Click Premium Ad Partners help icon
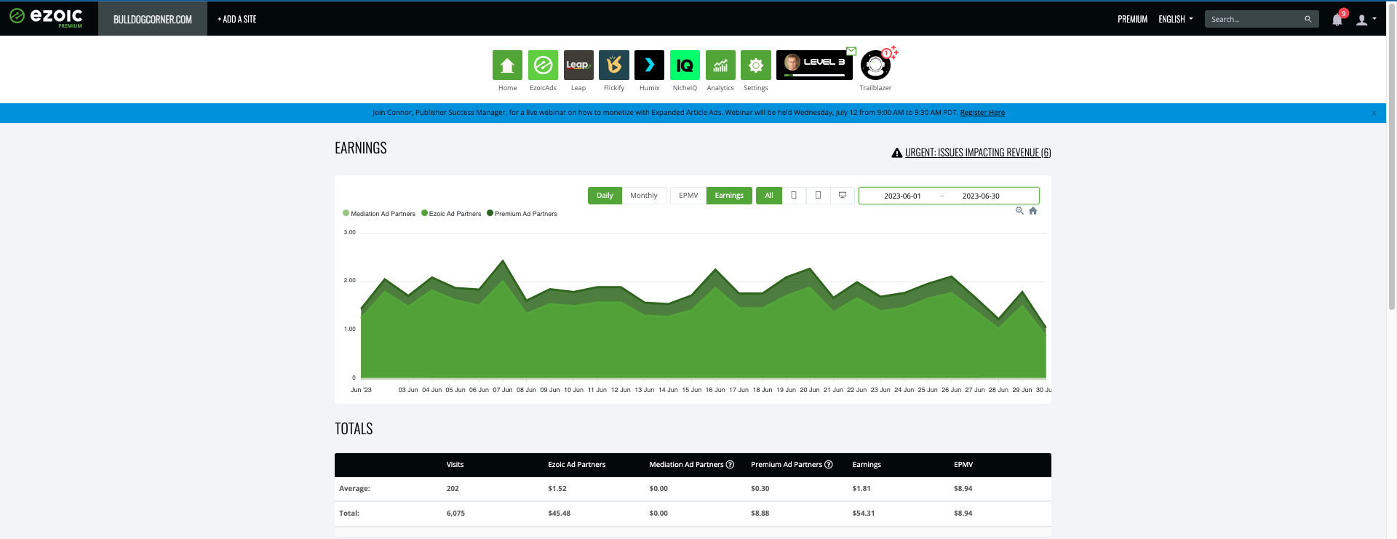Image resolution: width=1397 pixels, height=539 pixels. [x=828, y=465]
